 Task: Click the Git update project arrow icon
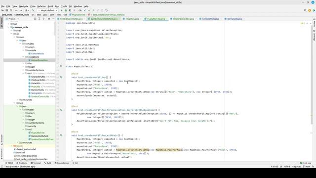click(x=85, y=10)
